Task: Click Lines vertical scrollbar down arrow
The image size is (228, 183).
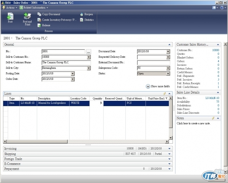Action: point(171,138)
